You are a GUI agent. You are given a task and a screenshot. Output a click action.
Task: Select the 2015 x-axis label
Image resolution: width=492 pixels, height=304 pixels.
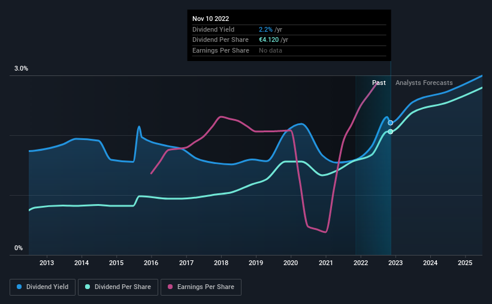[x=116, y=263]
